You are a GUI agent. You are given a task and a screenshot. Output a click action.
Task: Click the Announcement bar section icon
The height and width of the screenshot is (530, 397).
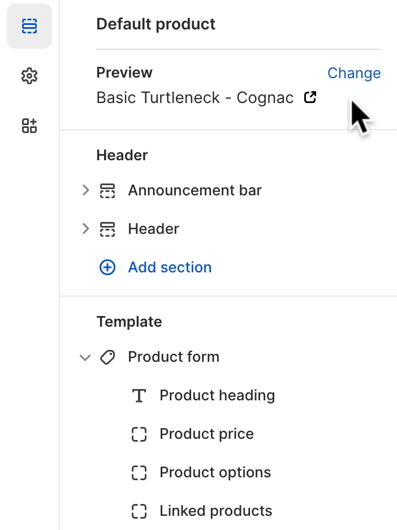(107, 190)
